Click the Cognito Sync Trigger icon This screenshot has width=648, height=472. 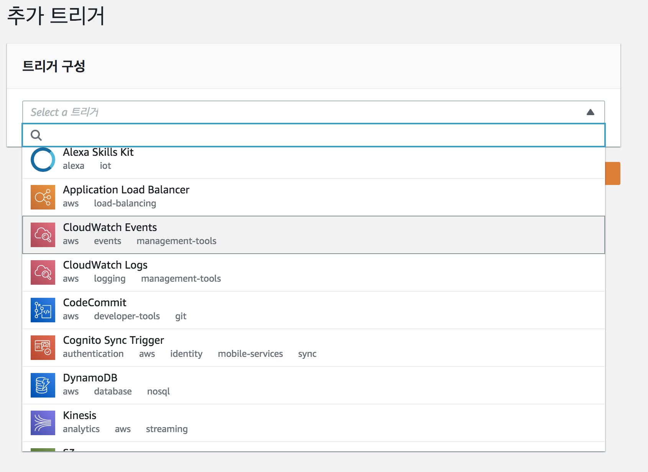pos(43,348)
